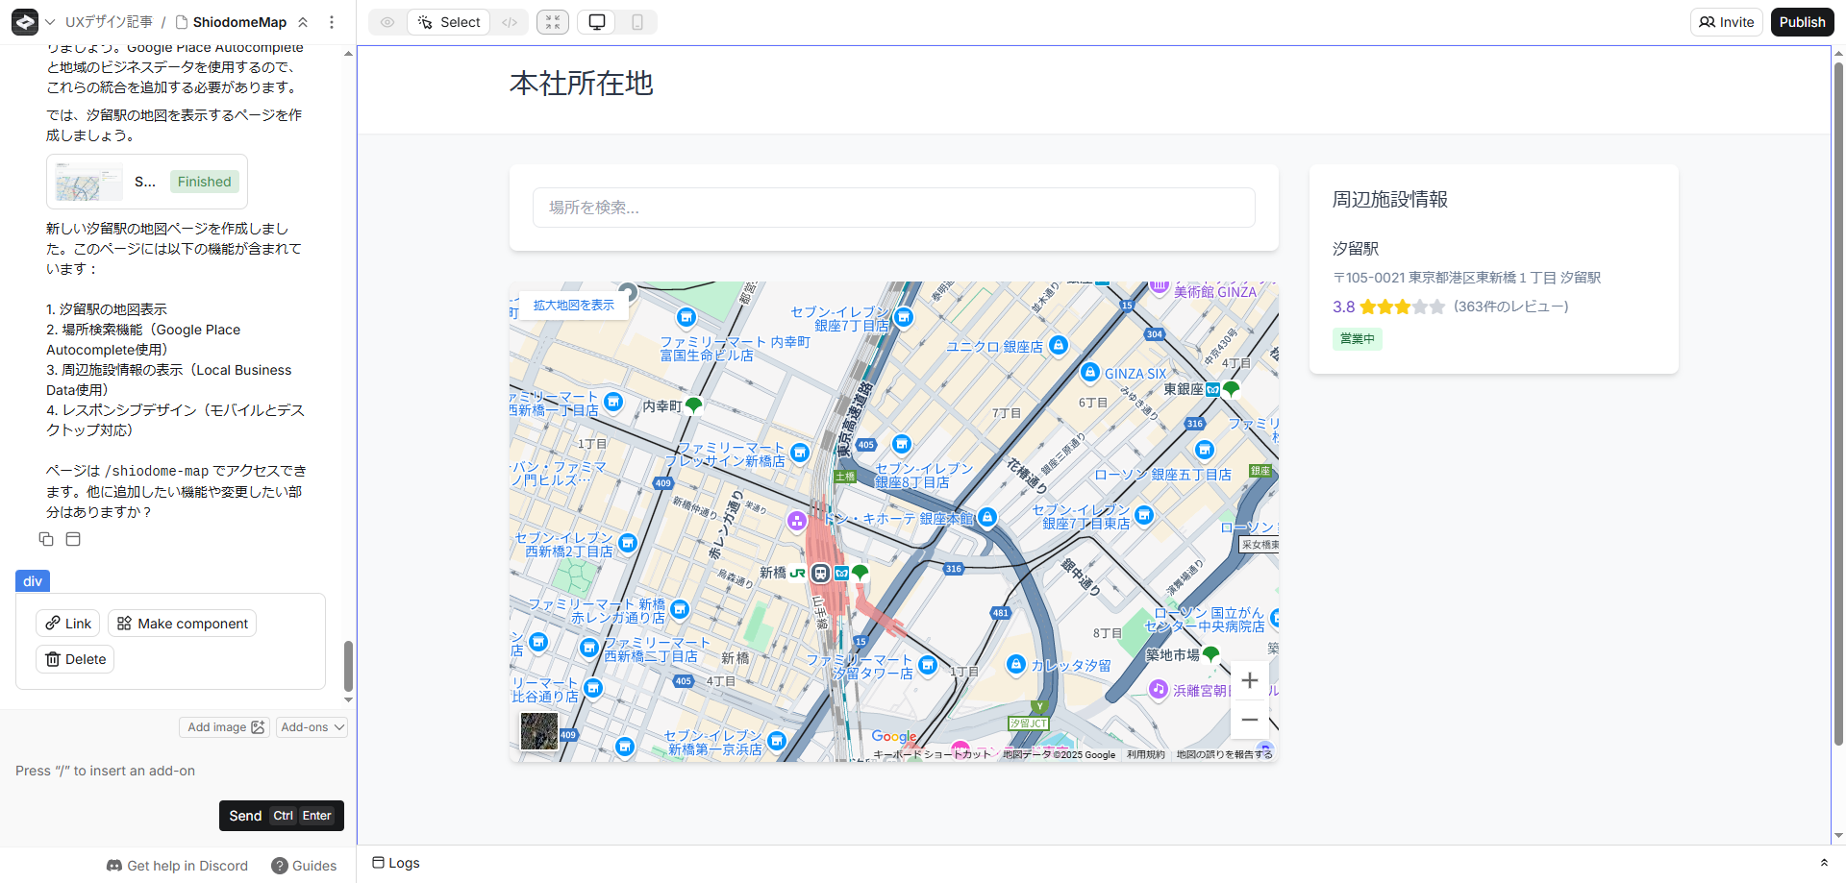1846x883 pixels.
Task: Click the 場所を検索 search field
Action: [x=893, y=208]
